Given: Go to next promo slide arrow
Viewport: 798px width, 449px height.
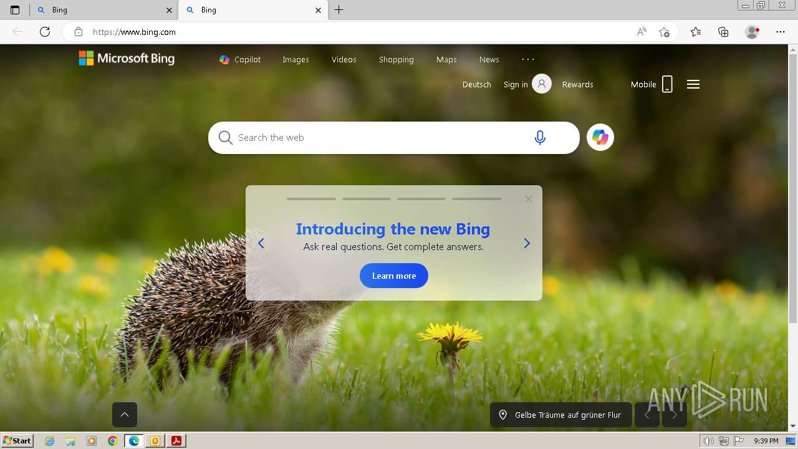Looking at the screenshot, I should tap(527, 243).
